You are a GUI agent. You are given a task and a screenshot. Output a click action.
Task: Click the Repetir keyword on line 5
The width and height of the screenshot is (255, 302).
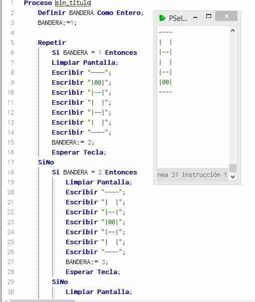tap(52, 42)
